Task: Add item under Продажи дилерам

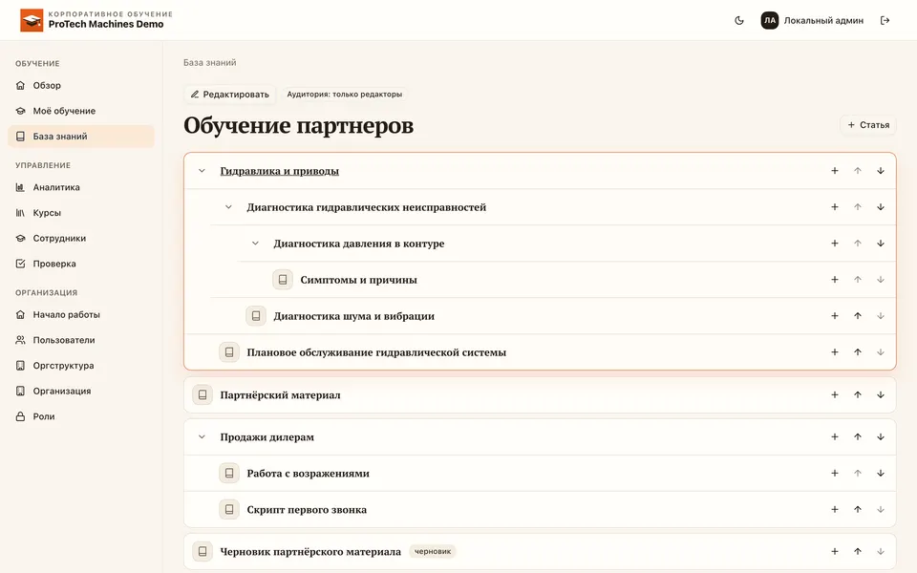Action: (835, 436)
